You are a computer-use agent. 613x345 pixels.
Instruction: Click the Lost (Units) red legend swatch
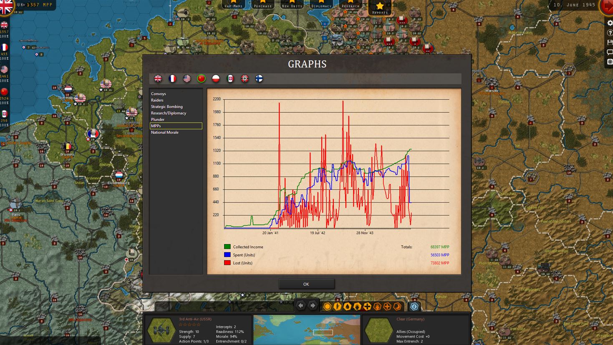click(227, 263)
